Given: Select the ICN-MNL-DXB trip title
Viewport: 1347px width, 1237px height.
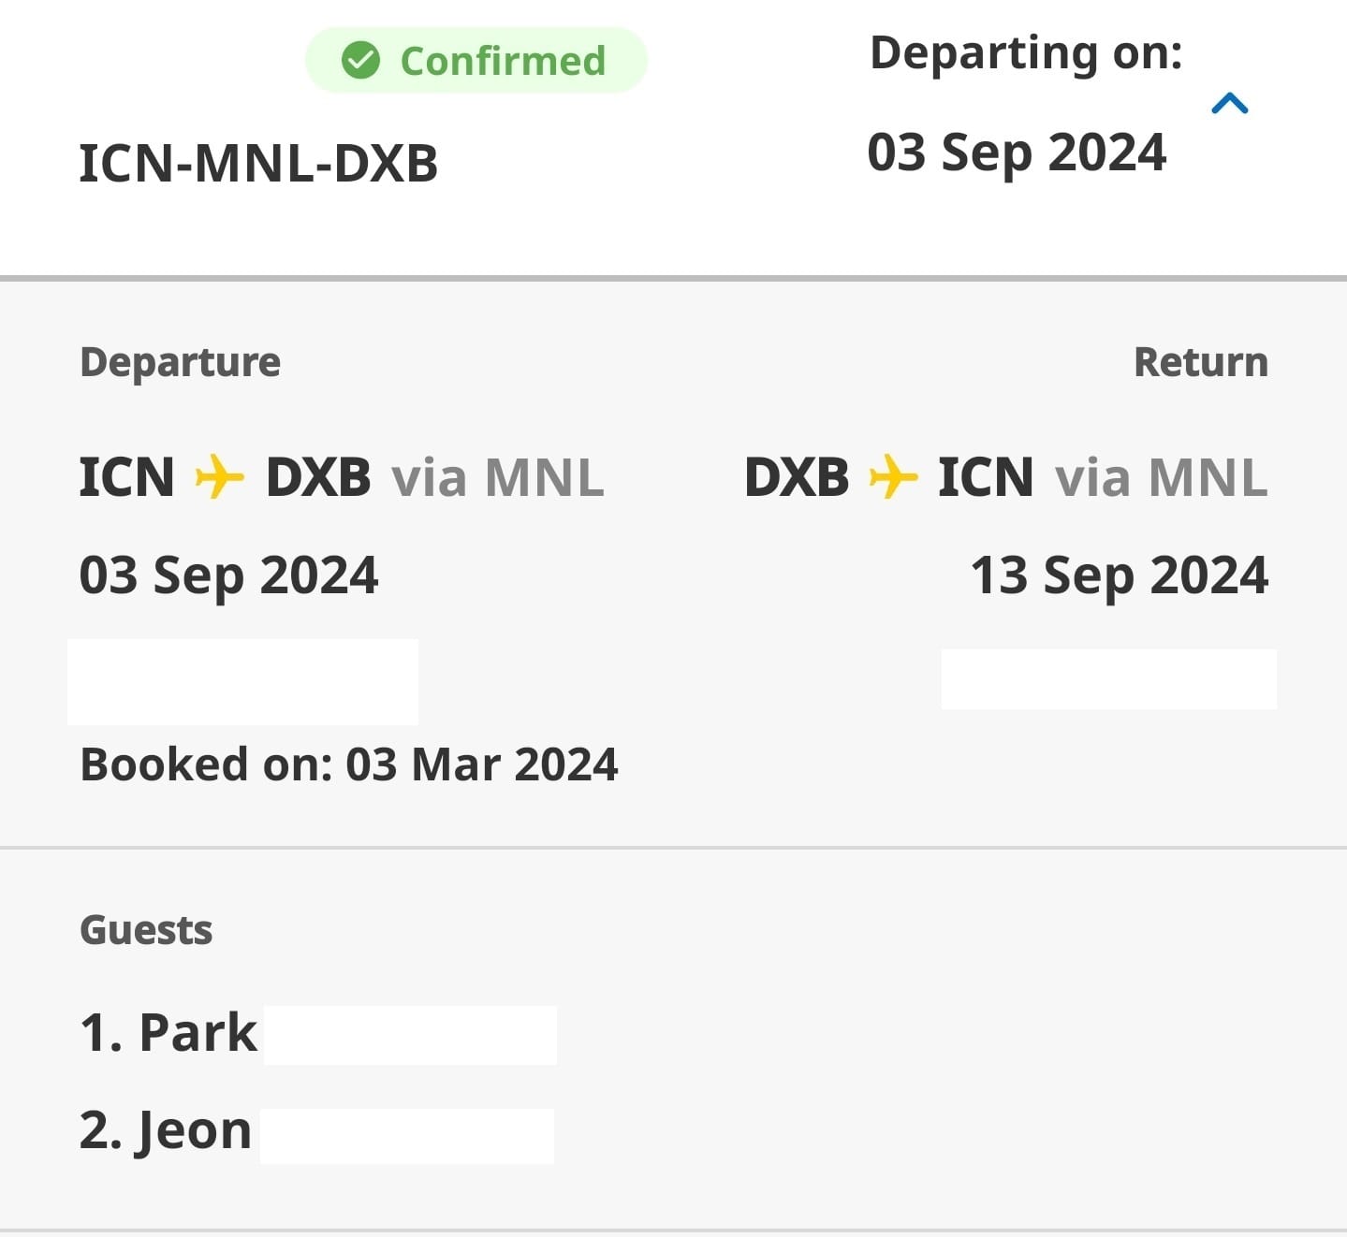Looking at the screenshot, I should pos(258,163).
